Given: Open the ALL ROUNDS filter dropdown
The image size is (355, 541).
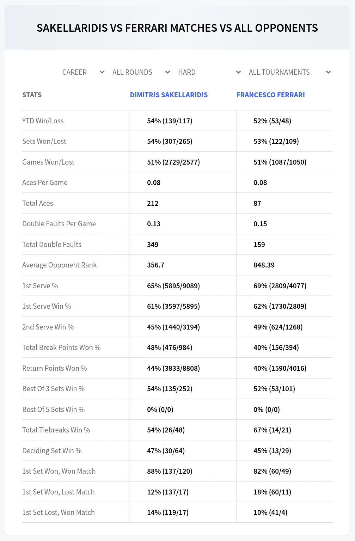Looking at the screenshot, I should point(141,72).
